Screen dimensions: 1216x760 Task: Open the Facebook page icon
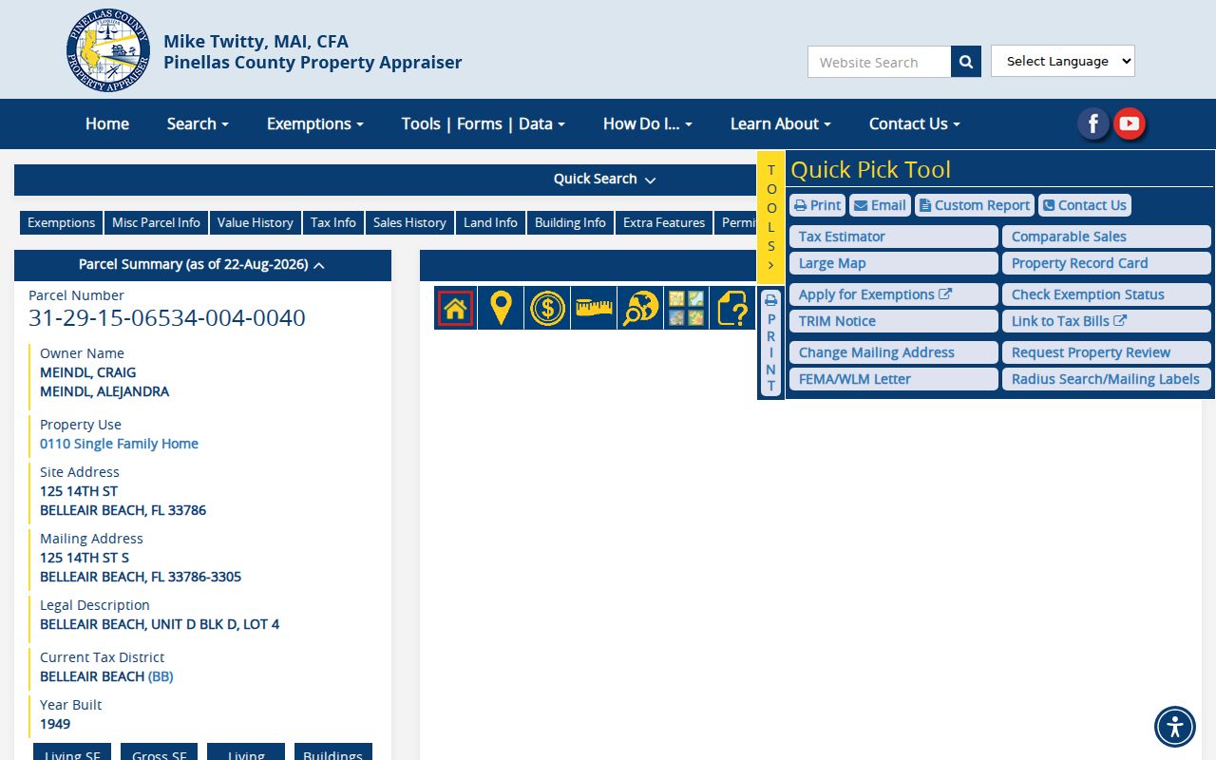(1093, 123)
